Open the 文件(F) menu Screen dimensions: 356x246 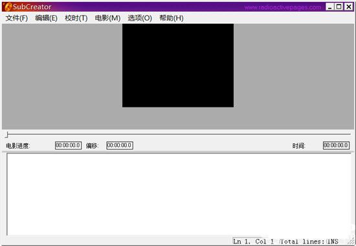[x=17, y=18]
